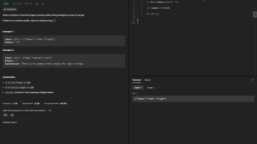This screenshot has width=257, height=144.
Task: Click the Example 2 Explanation text
Action: coord(45,64)
